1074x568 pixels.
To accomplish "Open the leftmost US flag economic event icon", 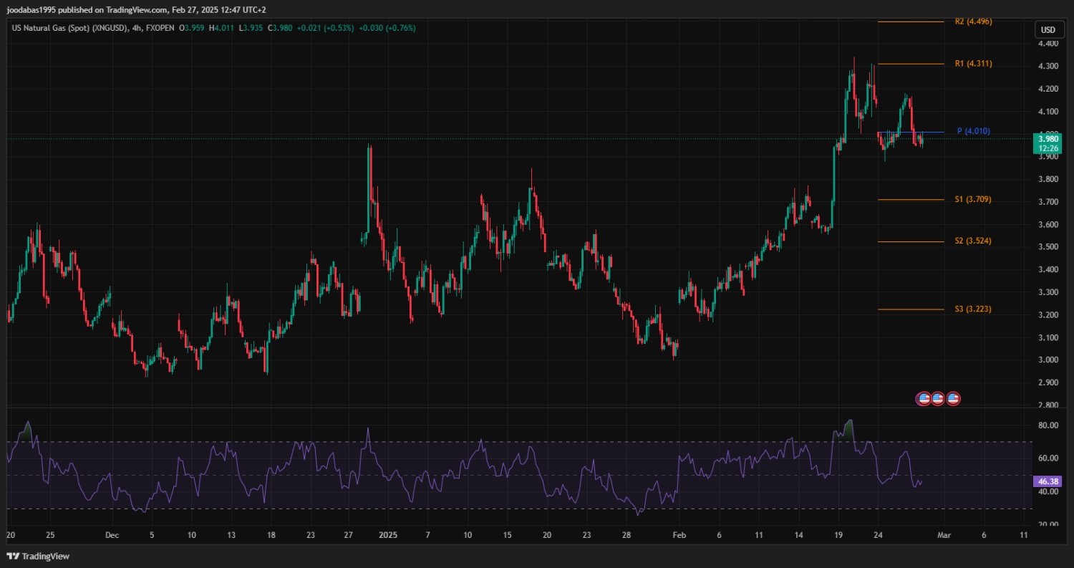I will 924,399.
